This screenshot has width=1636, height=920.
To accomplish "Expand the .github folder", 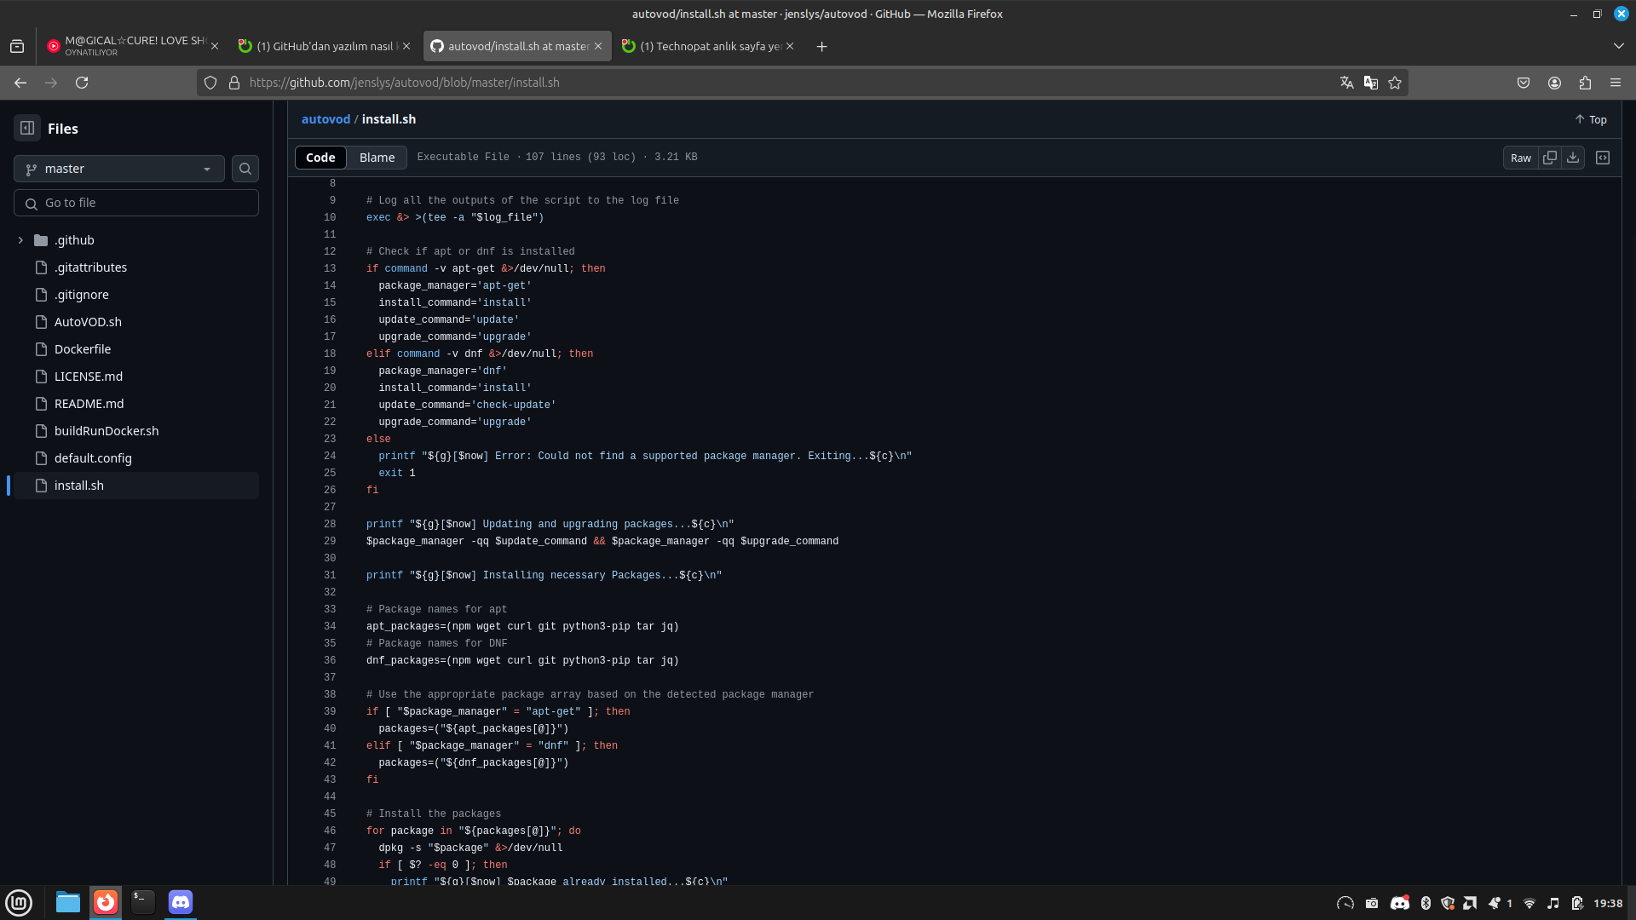I will [20, 240].
